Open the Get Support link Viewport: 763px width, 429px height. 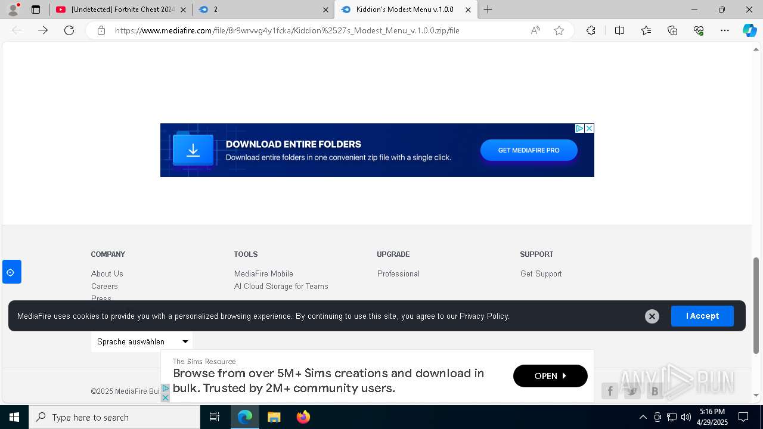pyautogui.click(x=541, y=273)
